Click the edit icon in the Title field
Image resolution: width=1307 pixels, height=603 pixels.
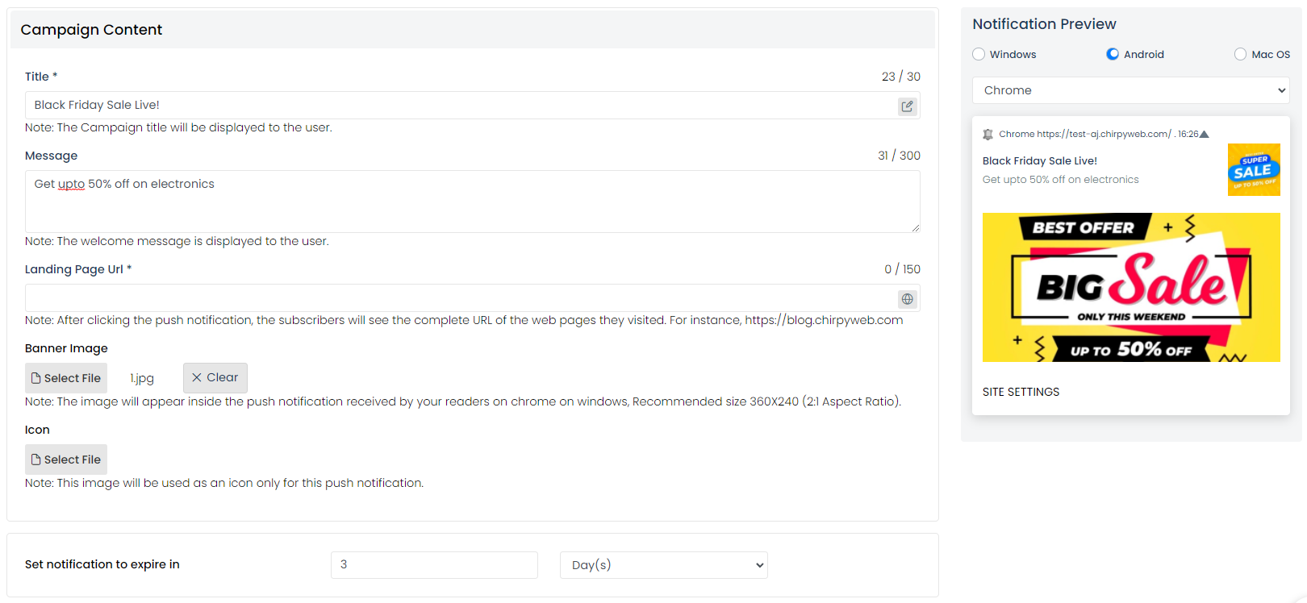click(908, 106)
